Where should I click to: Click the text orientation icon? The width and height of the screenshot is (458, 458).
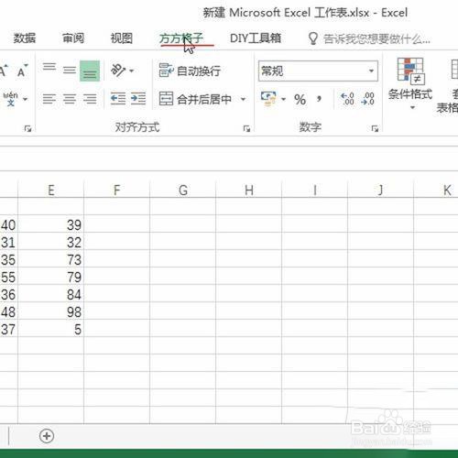pos(118,71)
